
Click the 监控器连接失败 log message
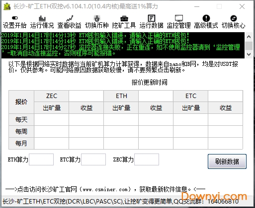tap(120, 51)
